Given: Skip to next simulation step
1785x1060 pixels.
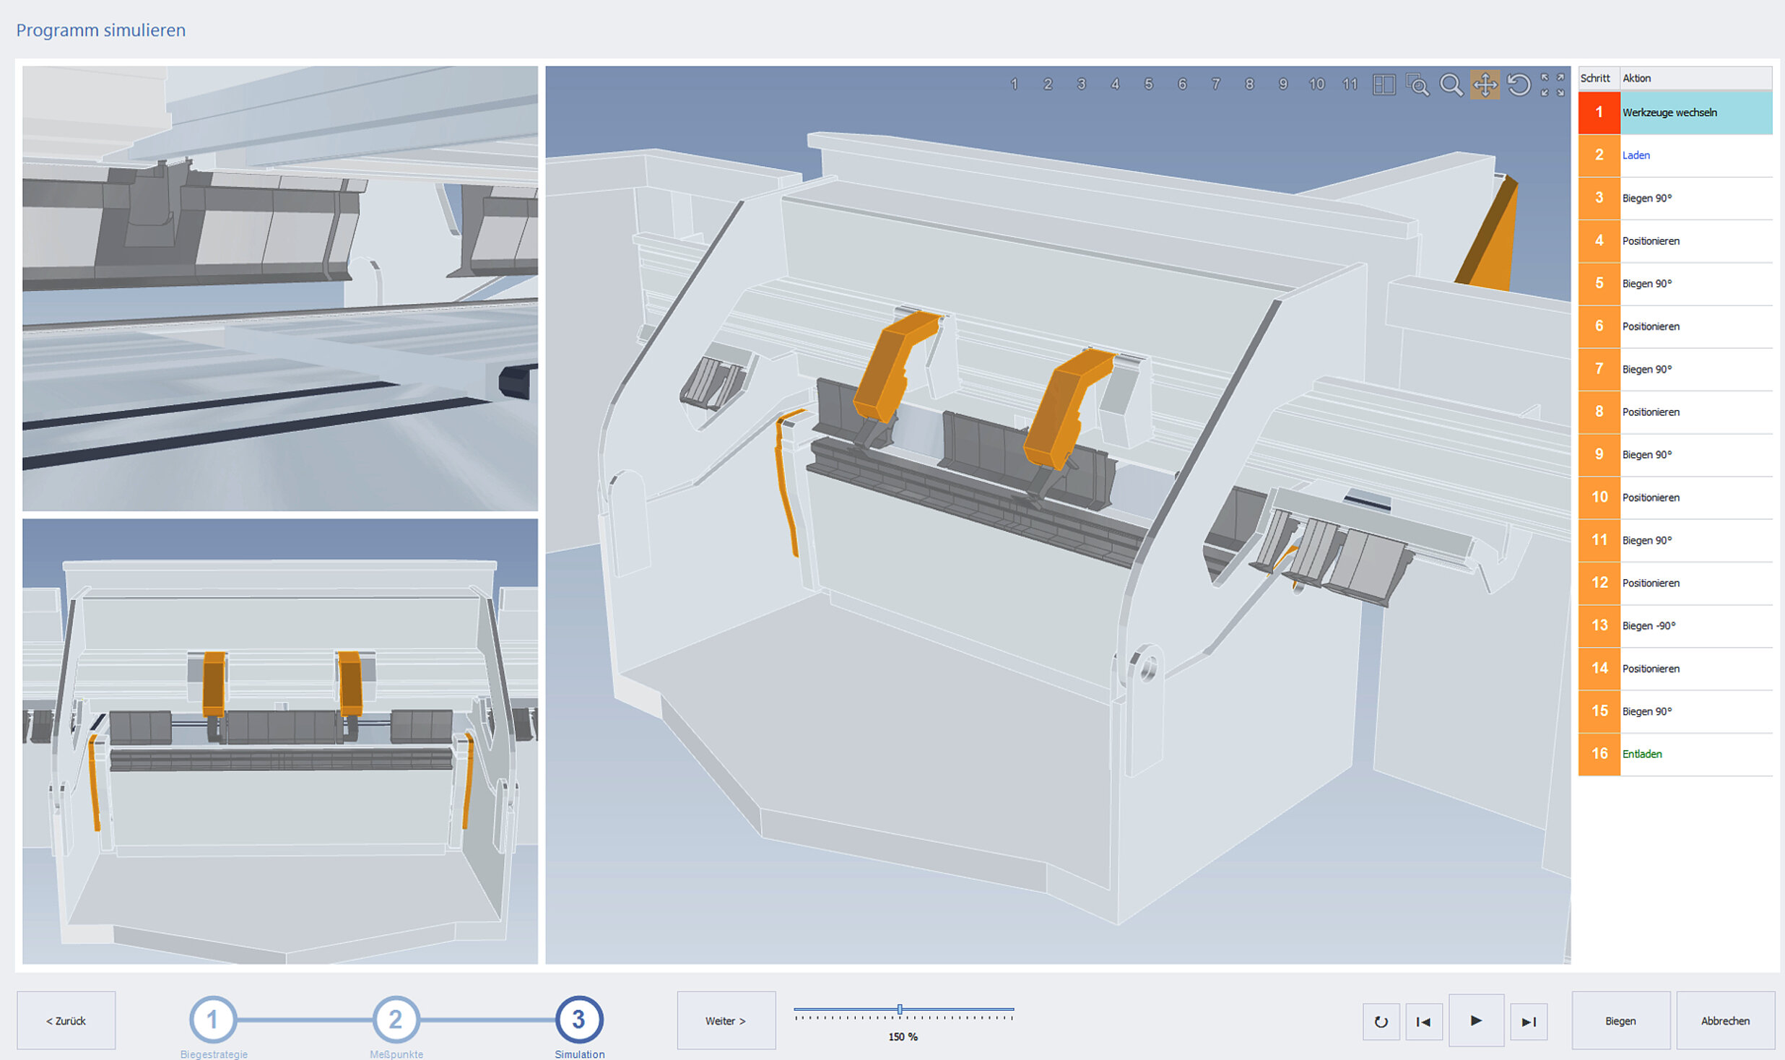Looking at the screenshot, I should point(1529,1021).
